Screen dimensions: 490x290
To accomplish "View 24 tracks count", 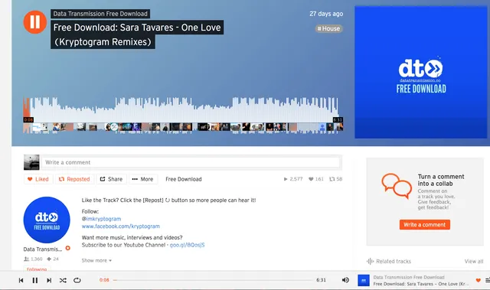I will [53, 259].
